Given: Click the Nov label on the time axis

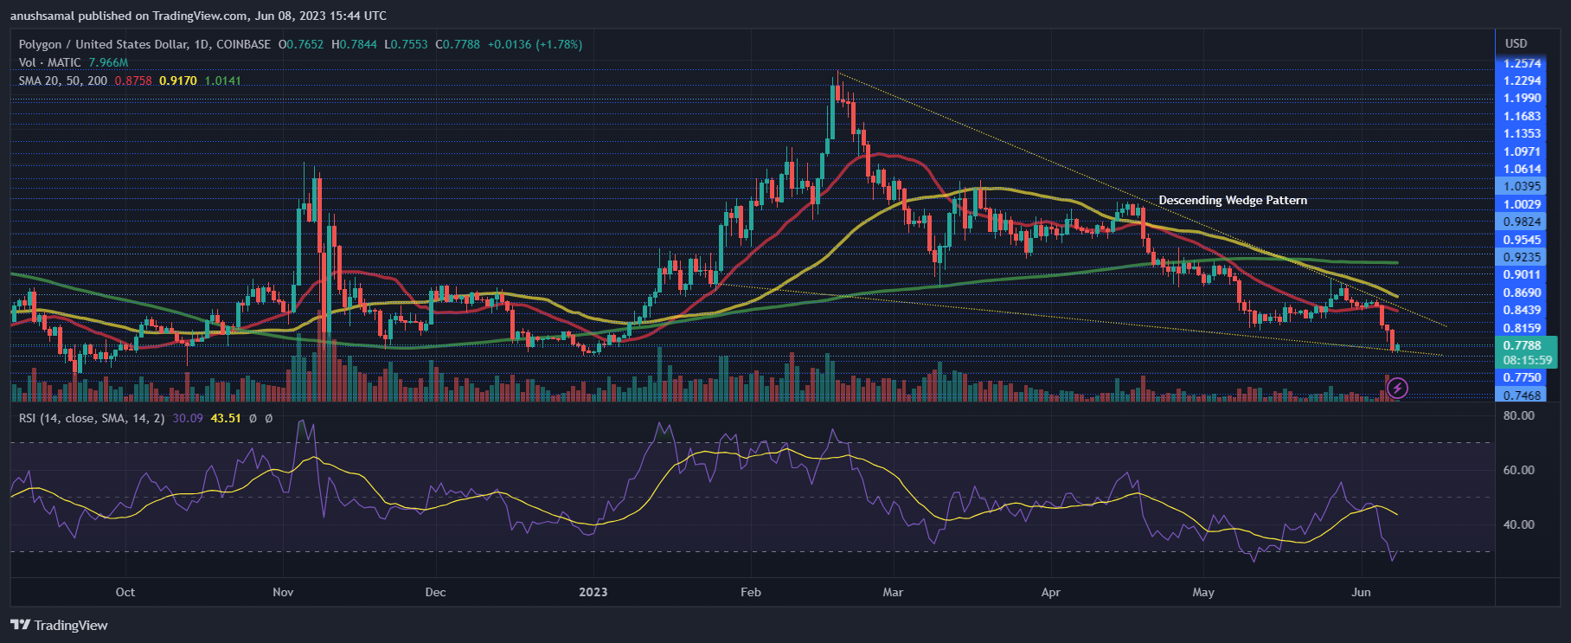Looking at the screenshot, I should tap(283, 592).
